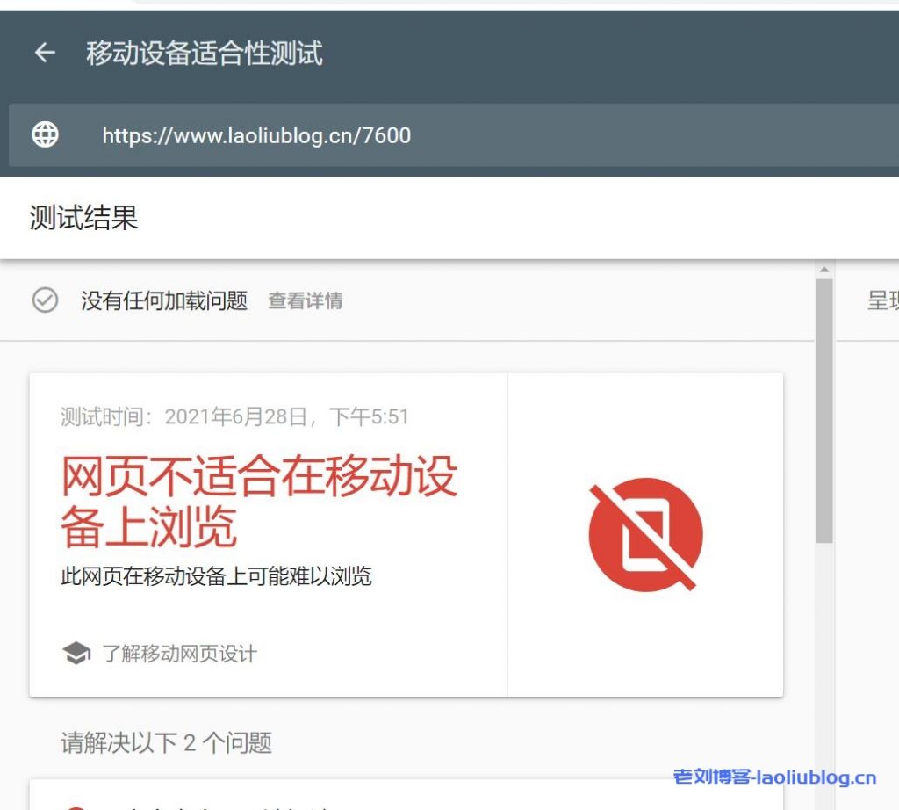Click the back arrow in the header
This screenshot has height=810, width=899.
pos(44,54)
